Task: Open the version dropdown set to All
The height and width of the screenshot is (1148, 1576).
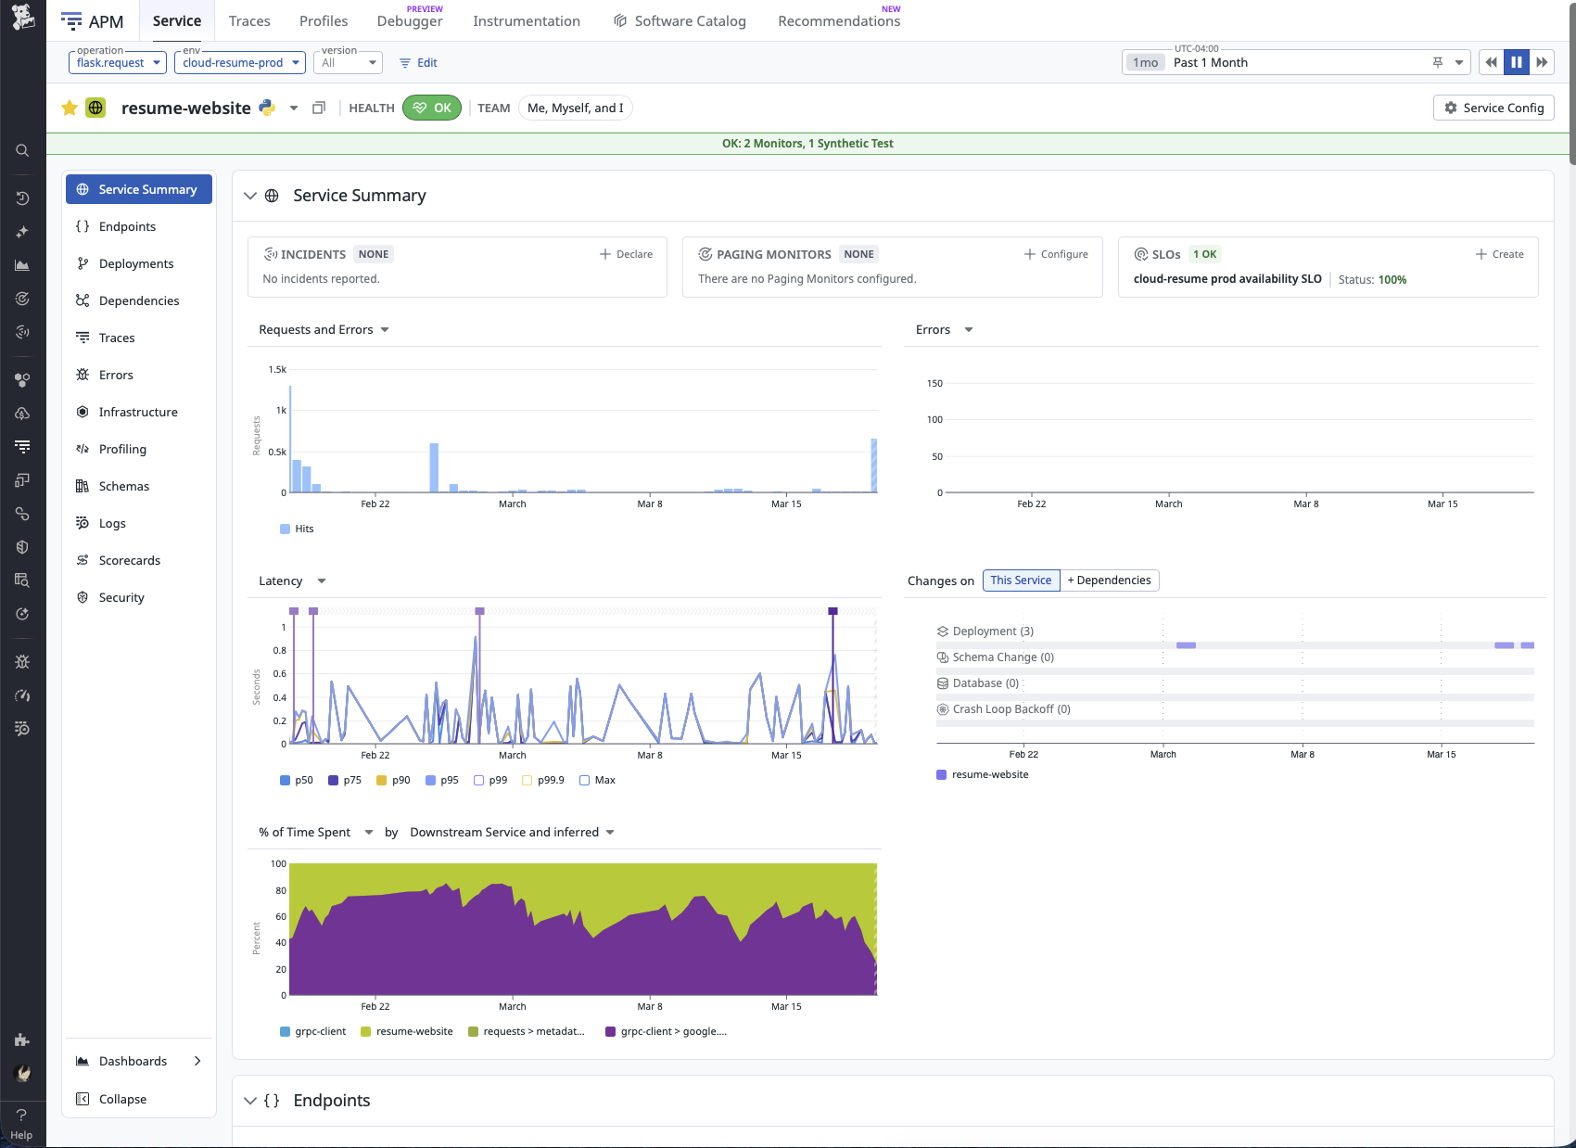Action: pos(349,62)
